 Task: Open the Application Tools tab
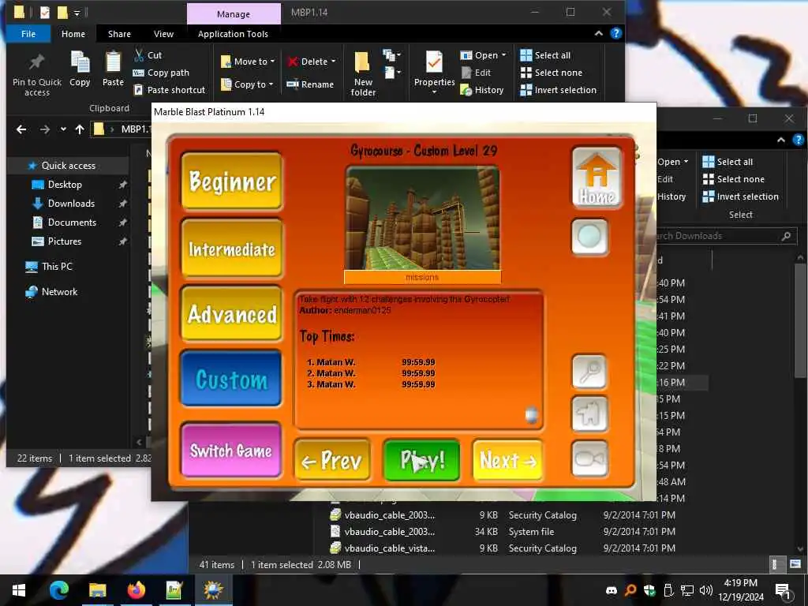[x=233, y=34]
